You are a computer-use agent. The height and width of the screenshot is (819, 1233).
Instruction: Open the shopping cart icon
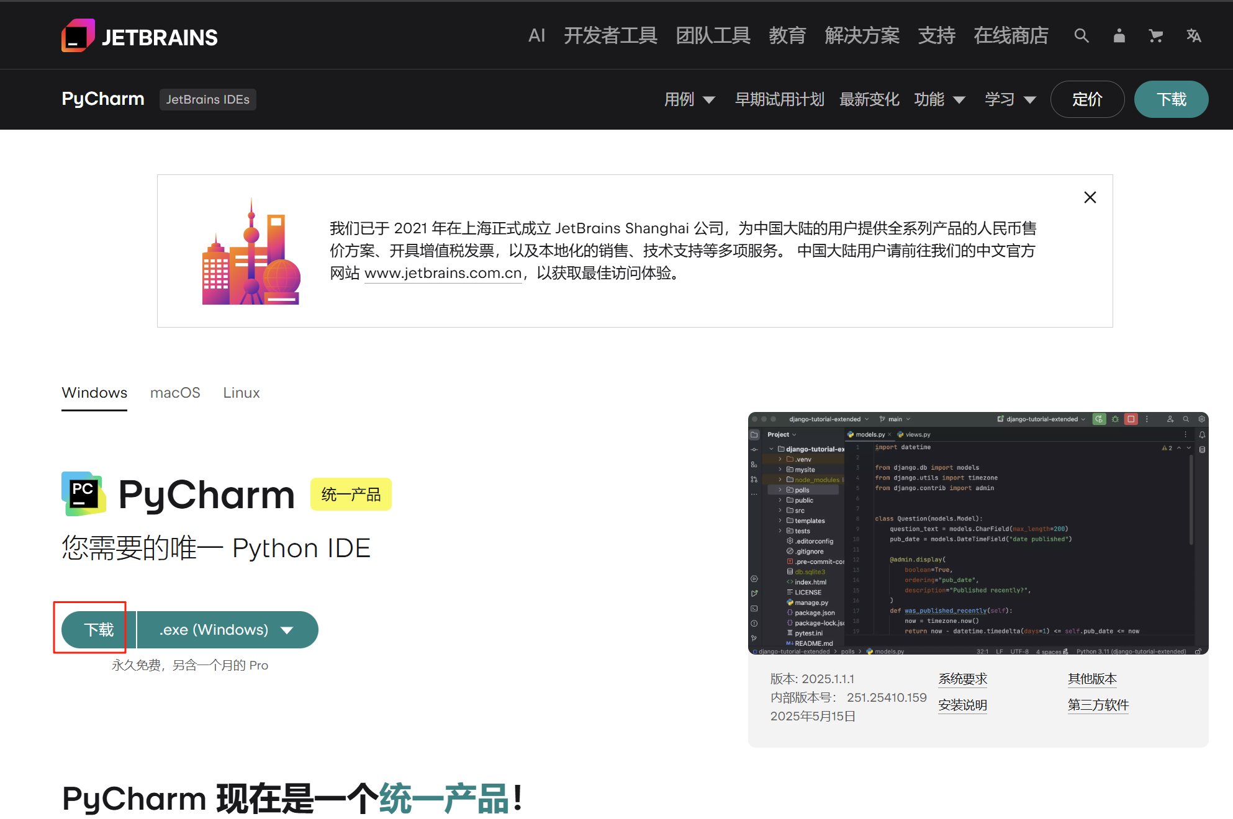pos(1156,35)
